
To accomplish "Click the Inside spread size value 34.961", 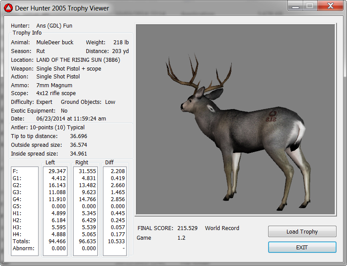I will click(x=78, y=154).
